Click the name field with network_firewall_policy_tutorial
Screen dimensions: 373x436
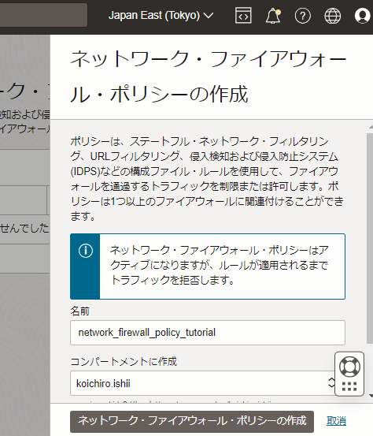click(x=208, y=333)
